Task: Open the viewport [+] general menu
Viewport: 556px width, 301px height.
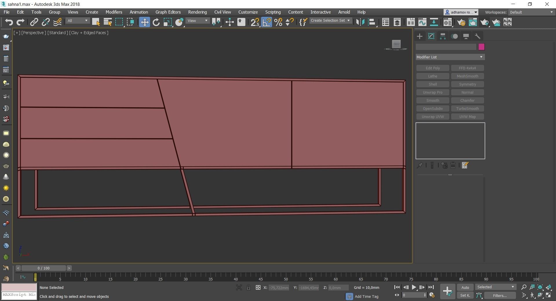Action: (x=17, y=33)
